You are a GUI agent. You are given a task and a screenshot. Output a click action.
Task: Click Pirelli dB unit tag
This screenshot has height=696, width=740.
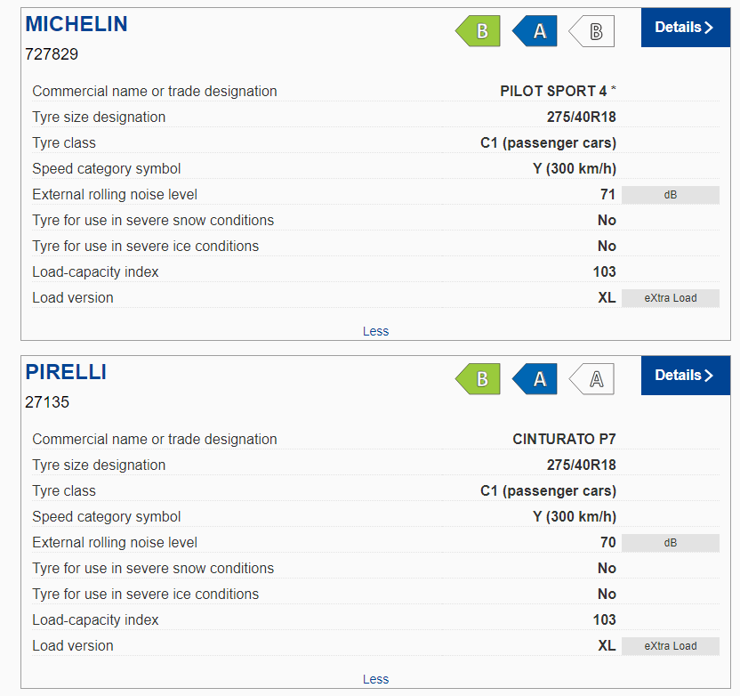point(670,543)
